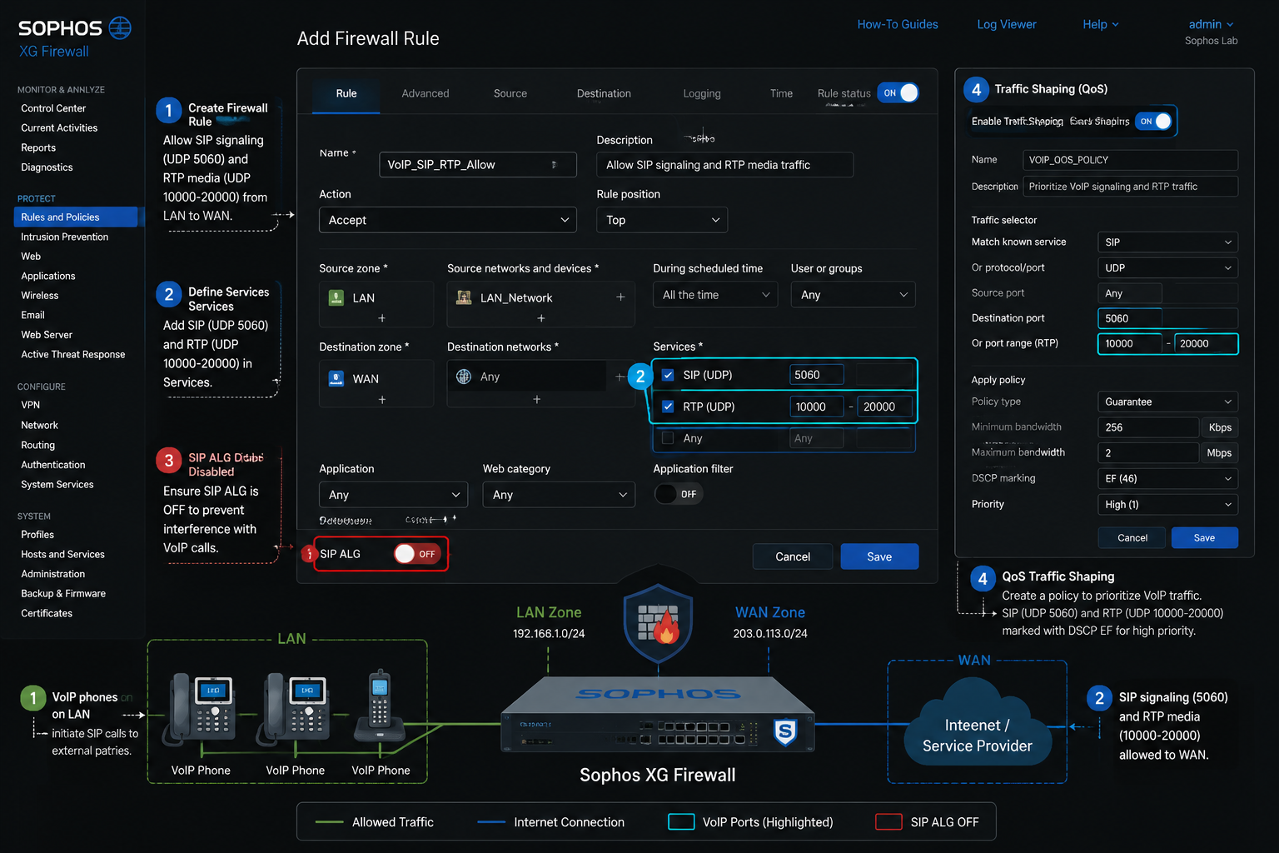The image size is (1279, 853).
Task: Click the Name field VoIP_SIP_RTP_Allow
Action: [x=478, y=165]
